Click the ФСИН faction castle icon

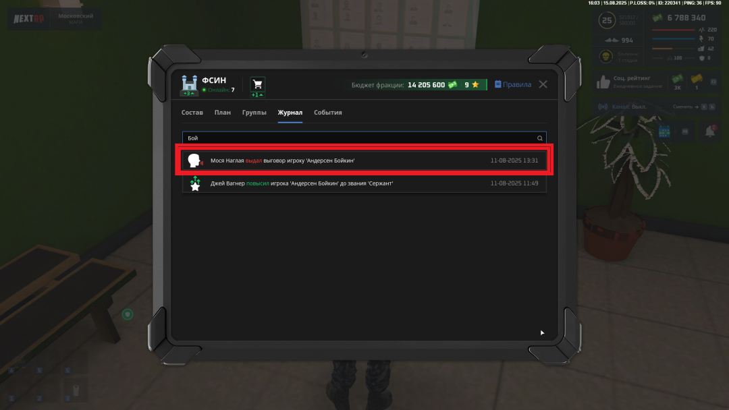point(189,84)
